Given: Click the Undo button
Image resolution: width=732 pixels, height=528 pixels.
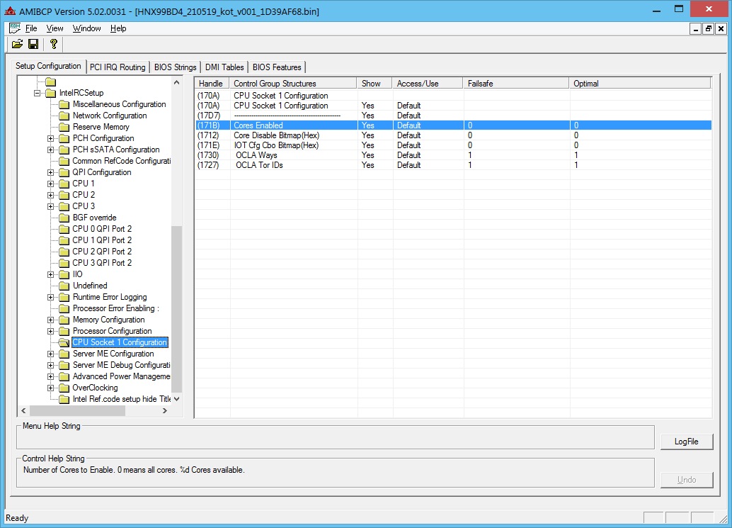Looking at the screenshot, I should (686, 480).
